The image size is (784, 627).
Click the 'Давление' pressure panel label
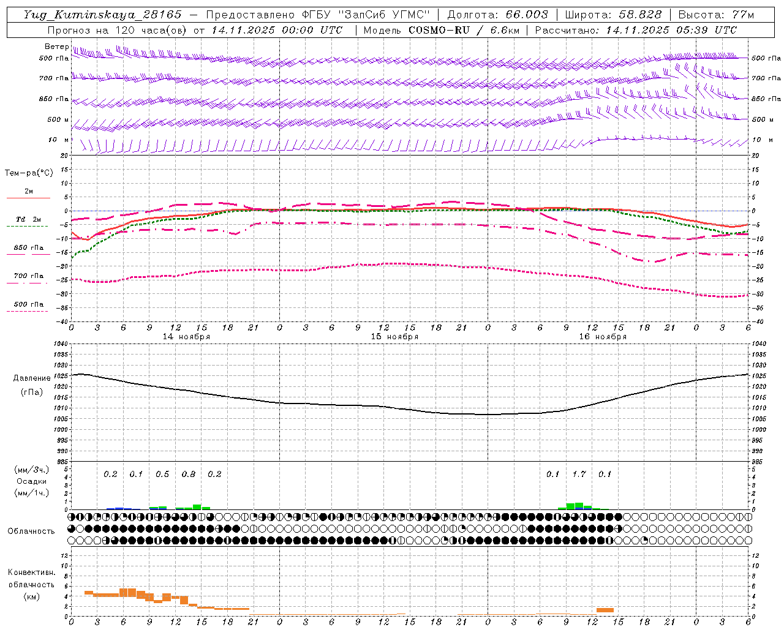click(32, 378)
